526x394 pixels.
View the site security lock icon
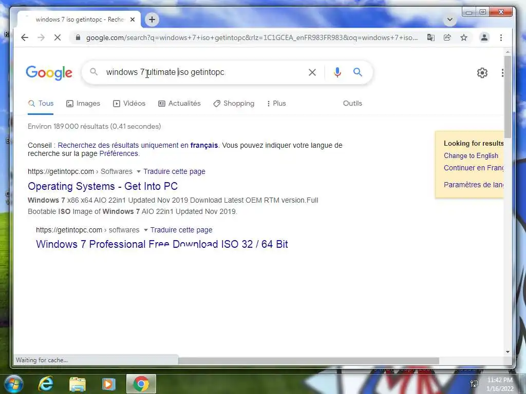78,37
